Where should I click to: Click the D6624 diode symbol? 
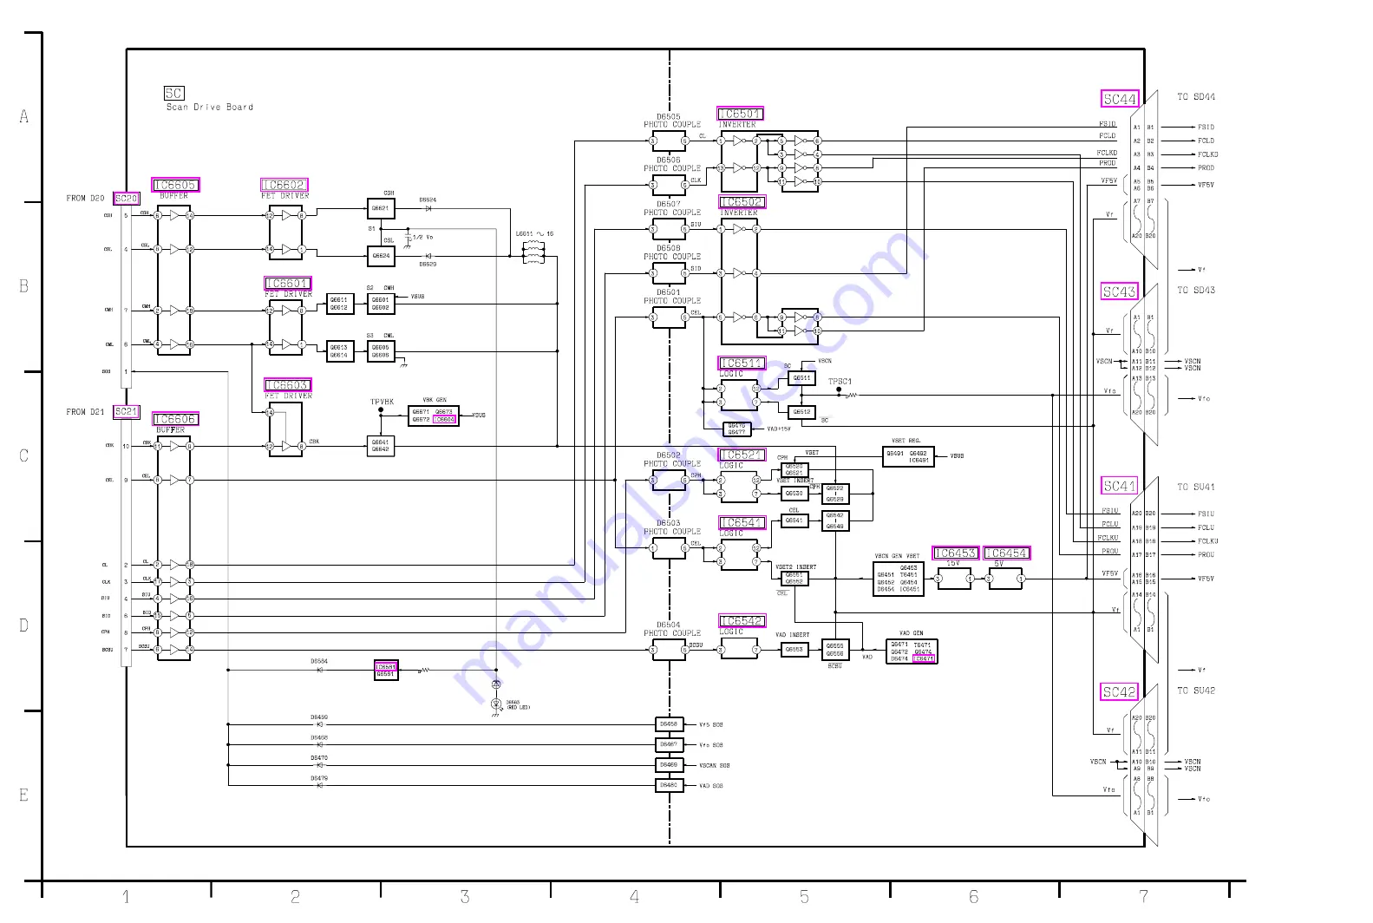(x=428, y=208)
